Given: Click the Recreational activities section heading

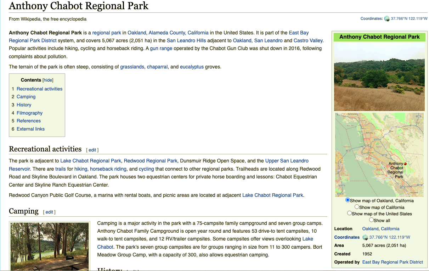Looking at the screenshot, I should click(45, 149).
